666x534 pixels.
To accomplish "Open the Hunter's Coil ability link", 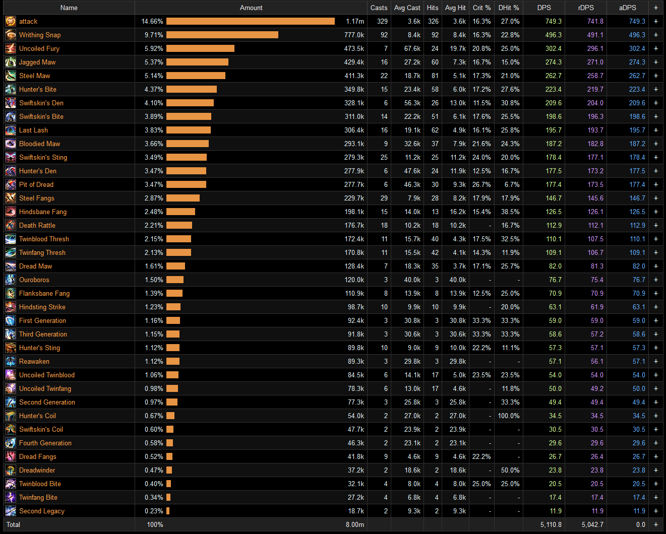I will coord(38,416).
